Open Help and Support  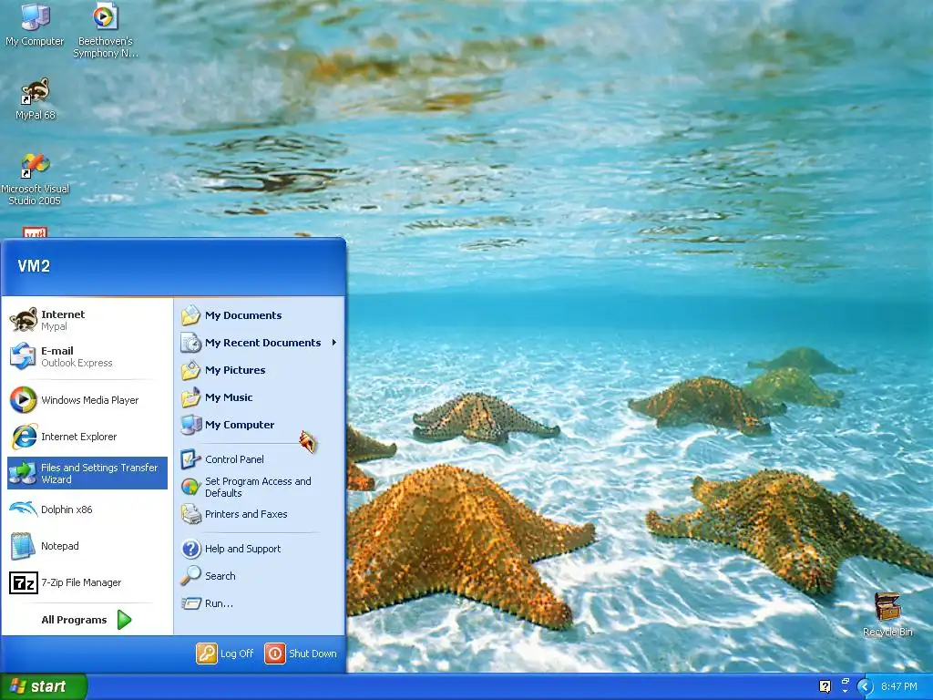[x=259, y=548]
